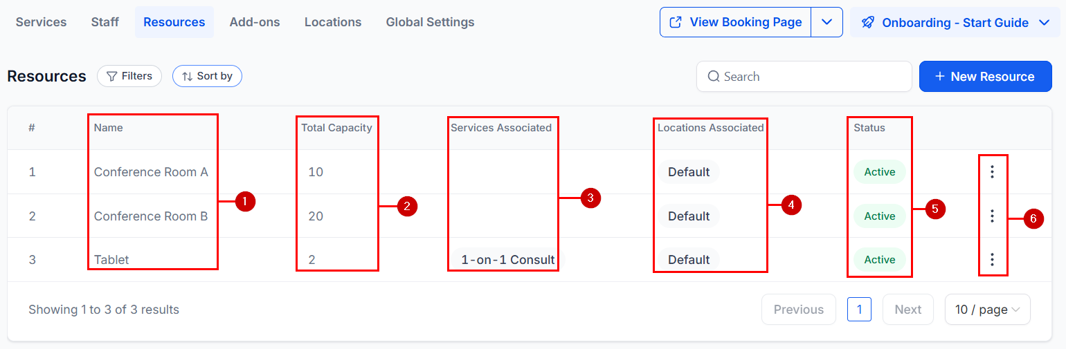Click the New Resource button
This screenshot has height=349, width=1066.
[984, 77]
